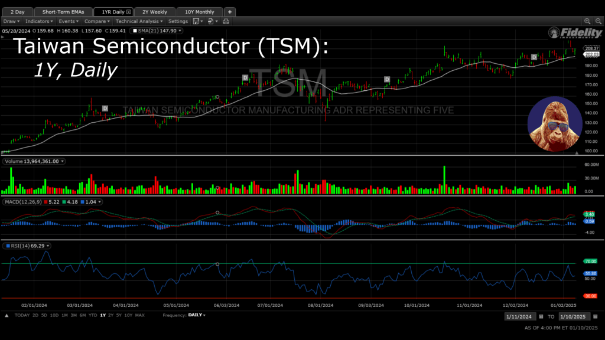Screen dimensions: 605x340
Task: Close the 1YR Daily tab using its X
Action: [129, 12]
